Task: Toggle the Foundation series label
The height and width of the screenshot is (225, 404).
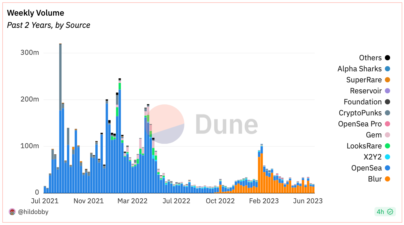Action: pyautogui.click(x=363, y=102)
